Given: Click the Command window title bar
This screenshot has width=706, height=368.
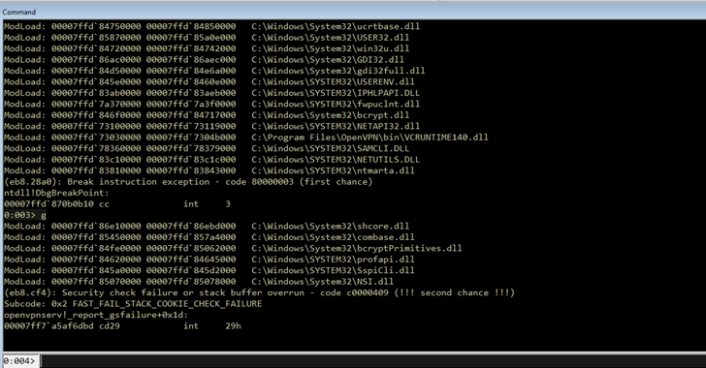Looking at the screenshot, I should click(353, 13).
